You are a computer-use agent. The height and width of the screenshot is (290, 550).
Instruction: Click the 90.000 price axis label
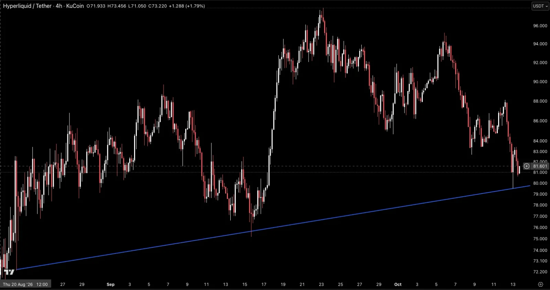pos(540,82)
